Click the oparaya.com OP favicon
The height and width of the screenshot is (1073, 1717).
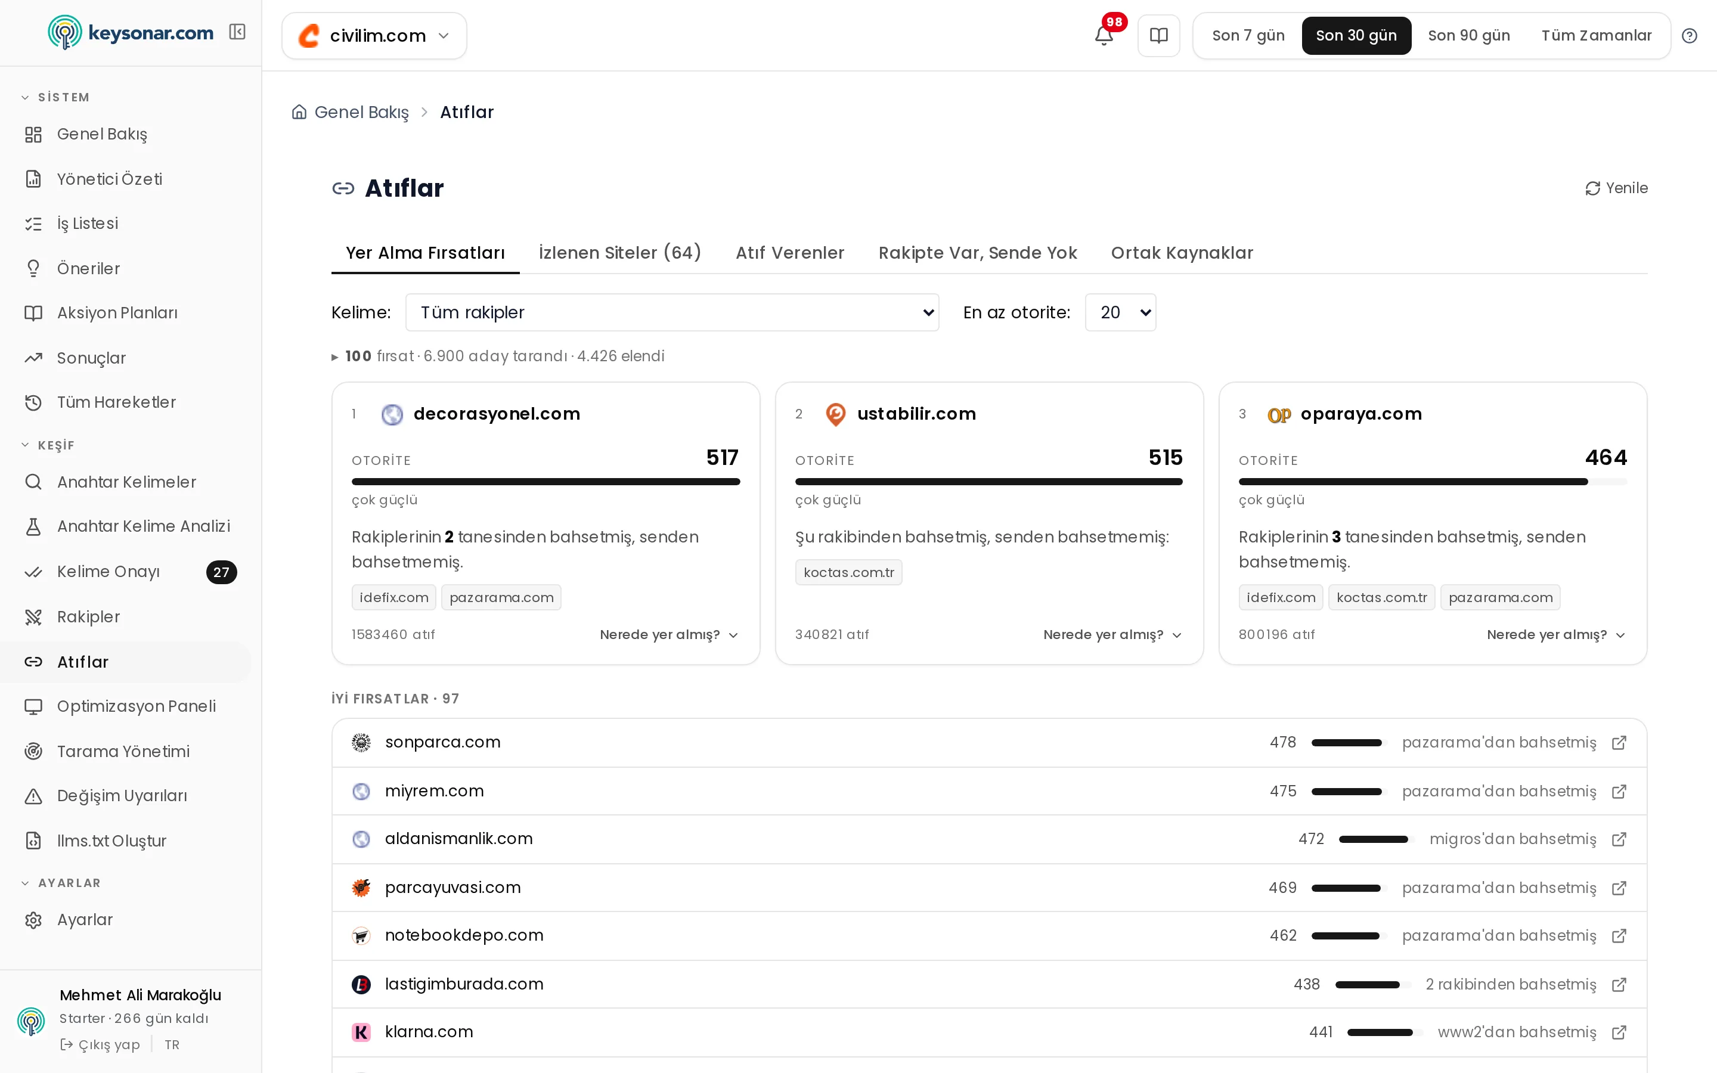1279,415
